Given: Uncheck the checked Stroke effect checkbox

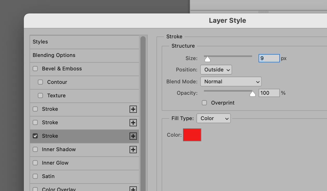Looking at the screenshot, I should point(35,136).
